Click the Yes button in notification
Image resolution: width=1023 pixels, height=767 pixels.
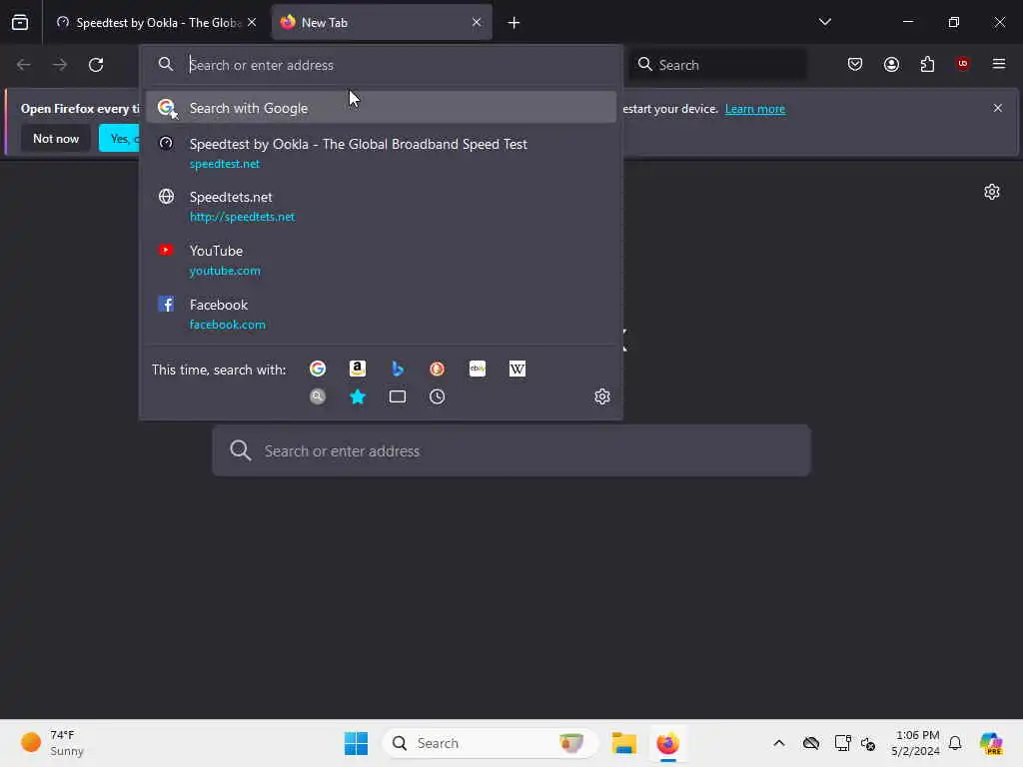120,138
